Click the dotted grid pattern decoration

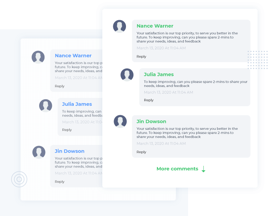258,59
